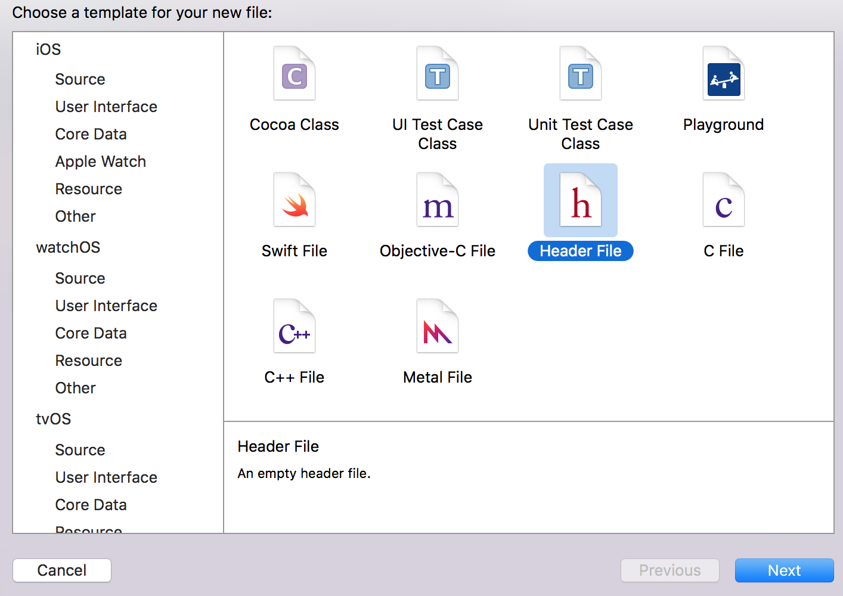
Task: Pick the C File template icon
Action: coord(724,200)
